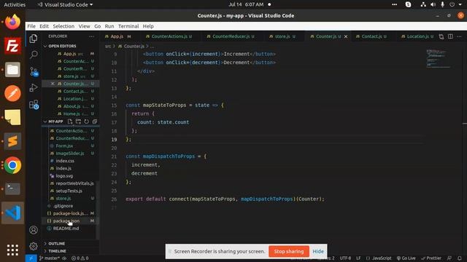Open the Visual Studio Code app menu dropdown

coord(65,5)
